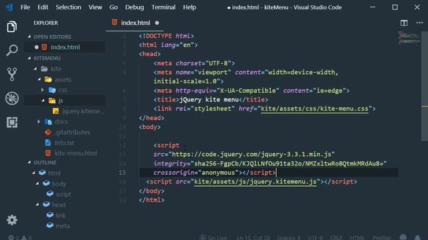The height and width of the screenshot is (240, 428).
Task: Place cursor on the body opening tag
Action: pos(150,127)
